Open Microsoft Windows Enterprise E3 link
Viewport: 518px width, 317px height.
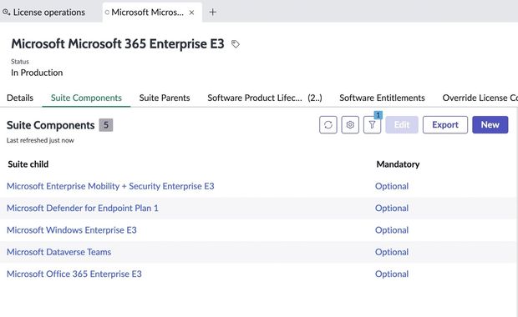pos(72,230)
